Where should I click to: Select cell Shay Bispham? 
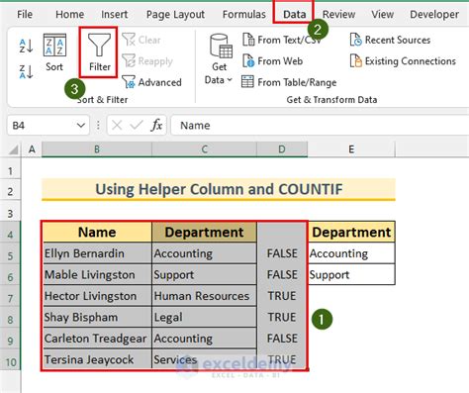97,317
